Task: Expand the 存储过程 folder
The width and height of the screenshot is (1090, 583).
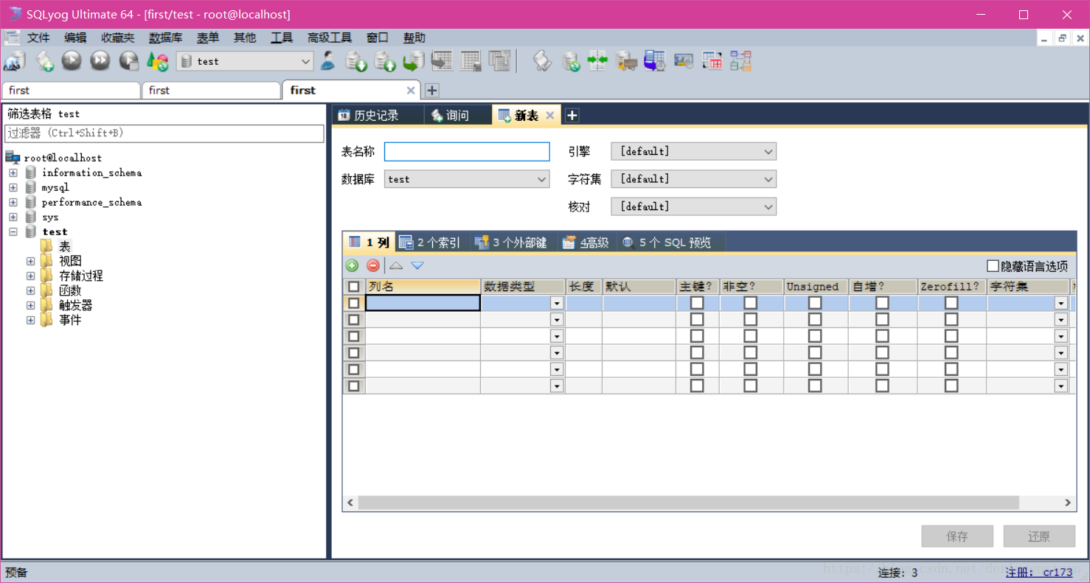Action: [30, 276]
